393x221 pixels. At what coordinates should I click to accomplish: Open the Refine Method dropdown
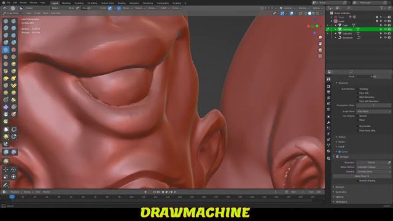point(373,167)
